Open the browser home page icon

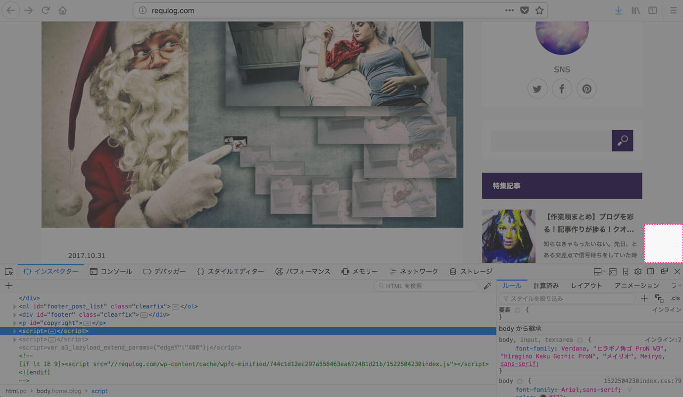point(62,10)
